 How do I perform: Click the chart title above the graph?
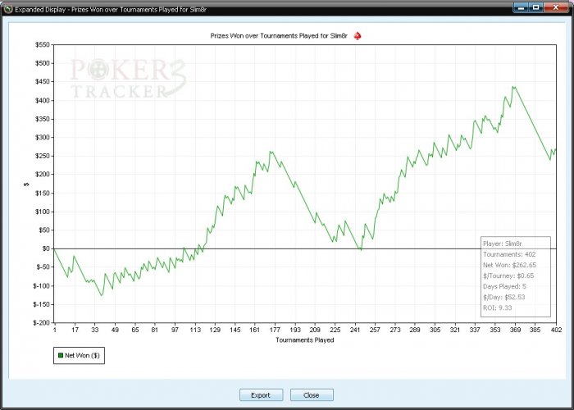(279, 36)
